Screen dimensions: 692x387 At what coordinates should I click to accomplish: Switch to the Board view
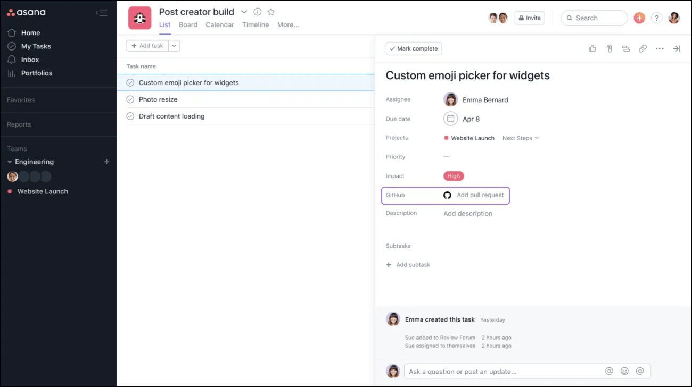tap(188, 24)
